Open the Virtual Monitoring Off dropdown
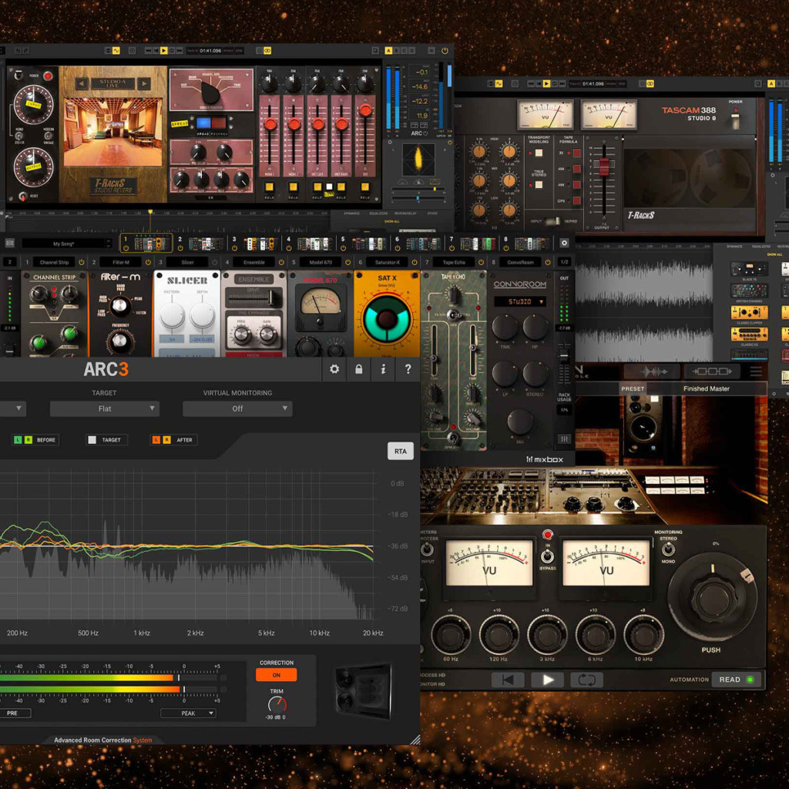The height and width of the screenshot is (789, 789). [237, 408]
